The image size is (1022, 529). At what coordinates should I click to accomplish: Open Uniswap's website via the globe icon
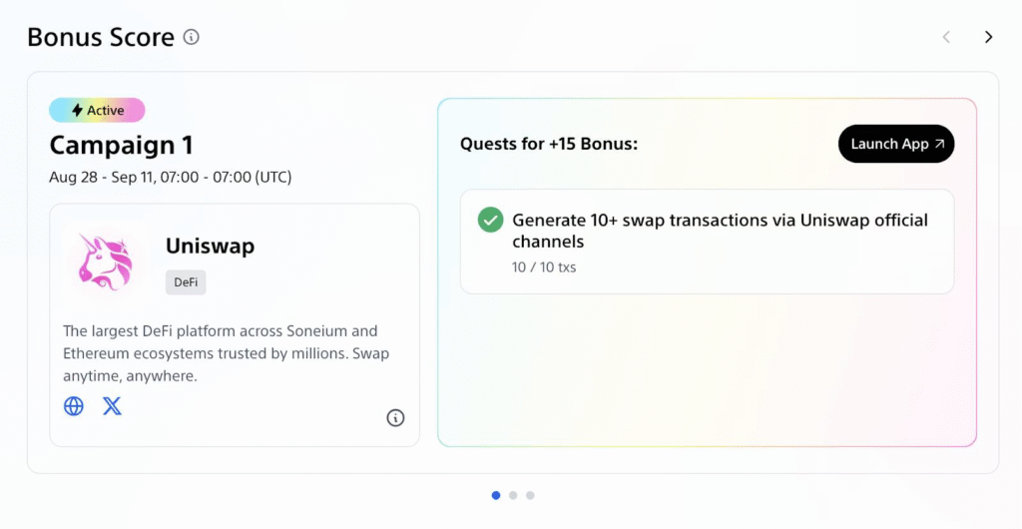tap(74, 406)
